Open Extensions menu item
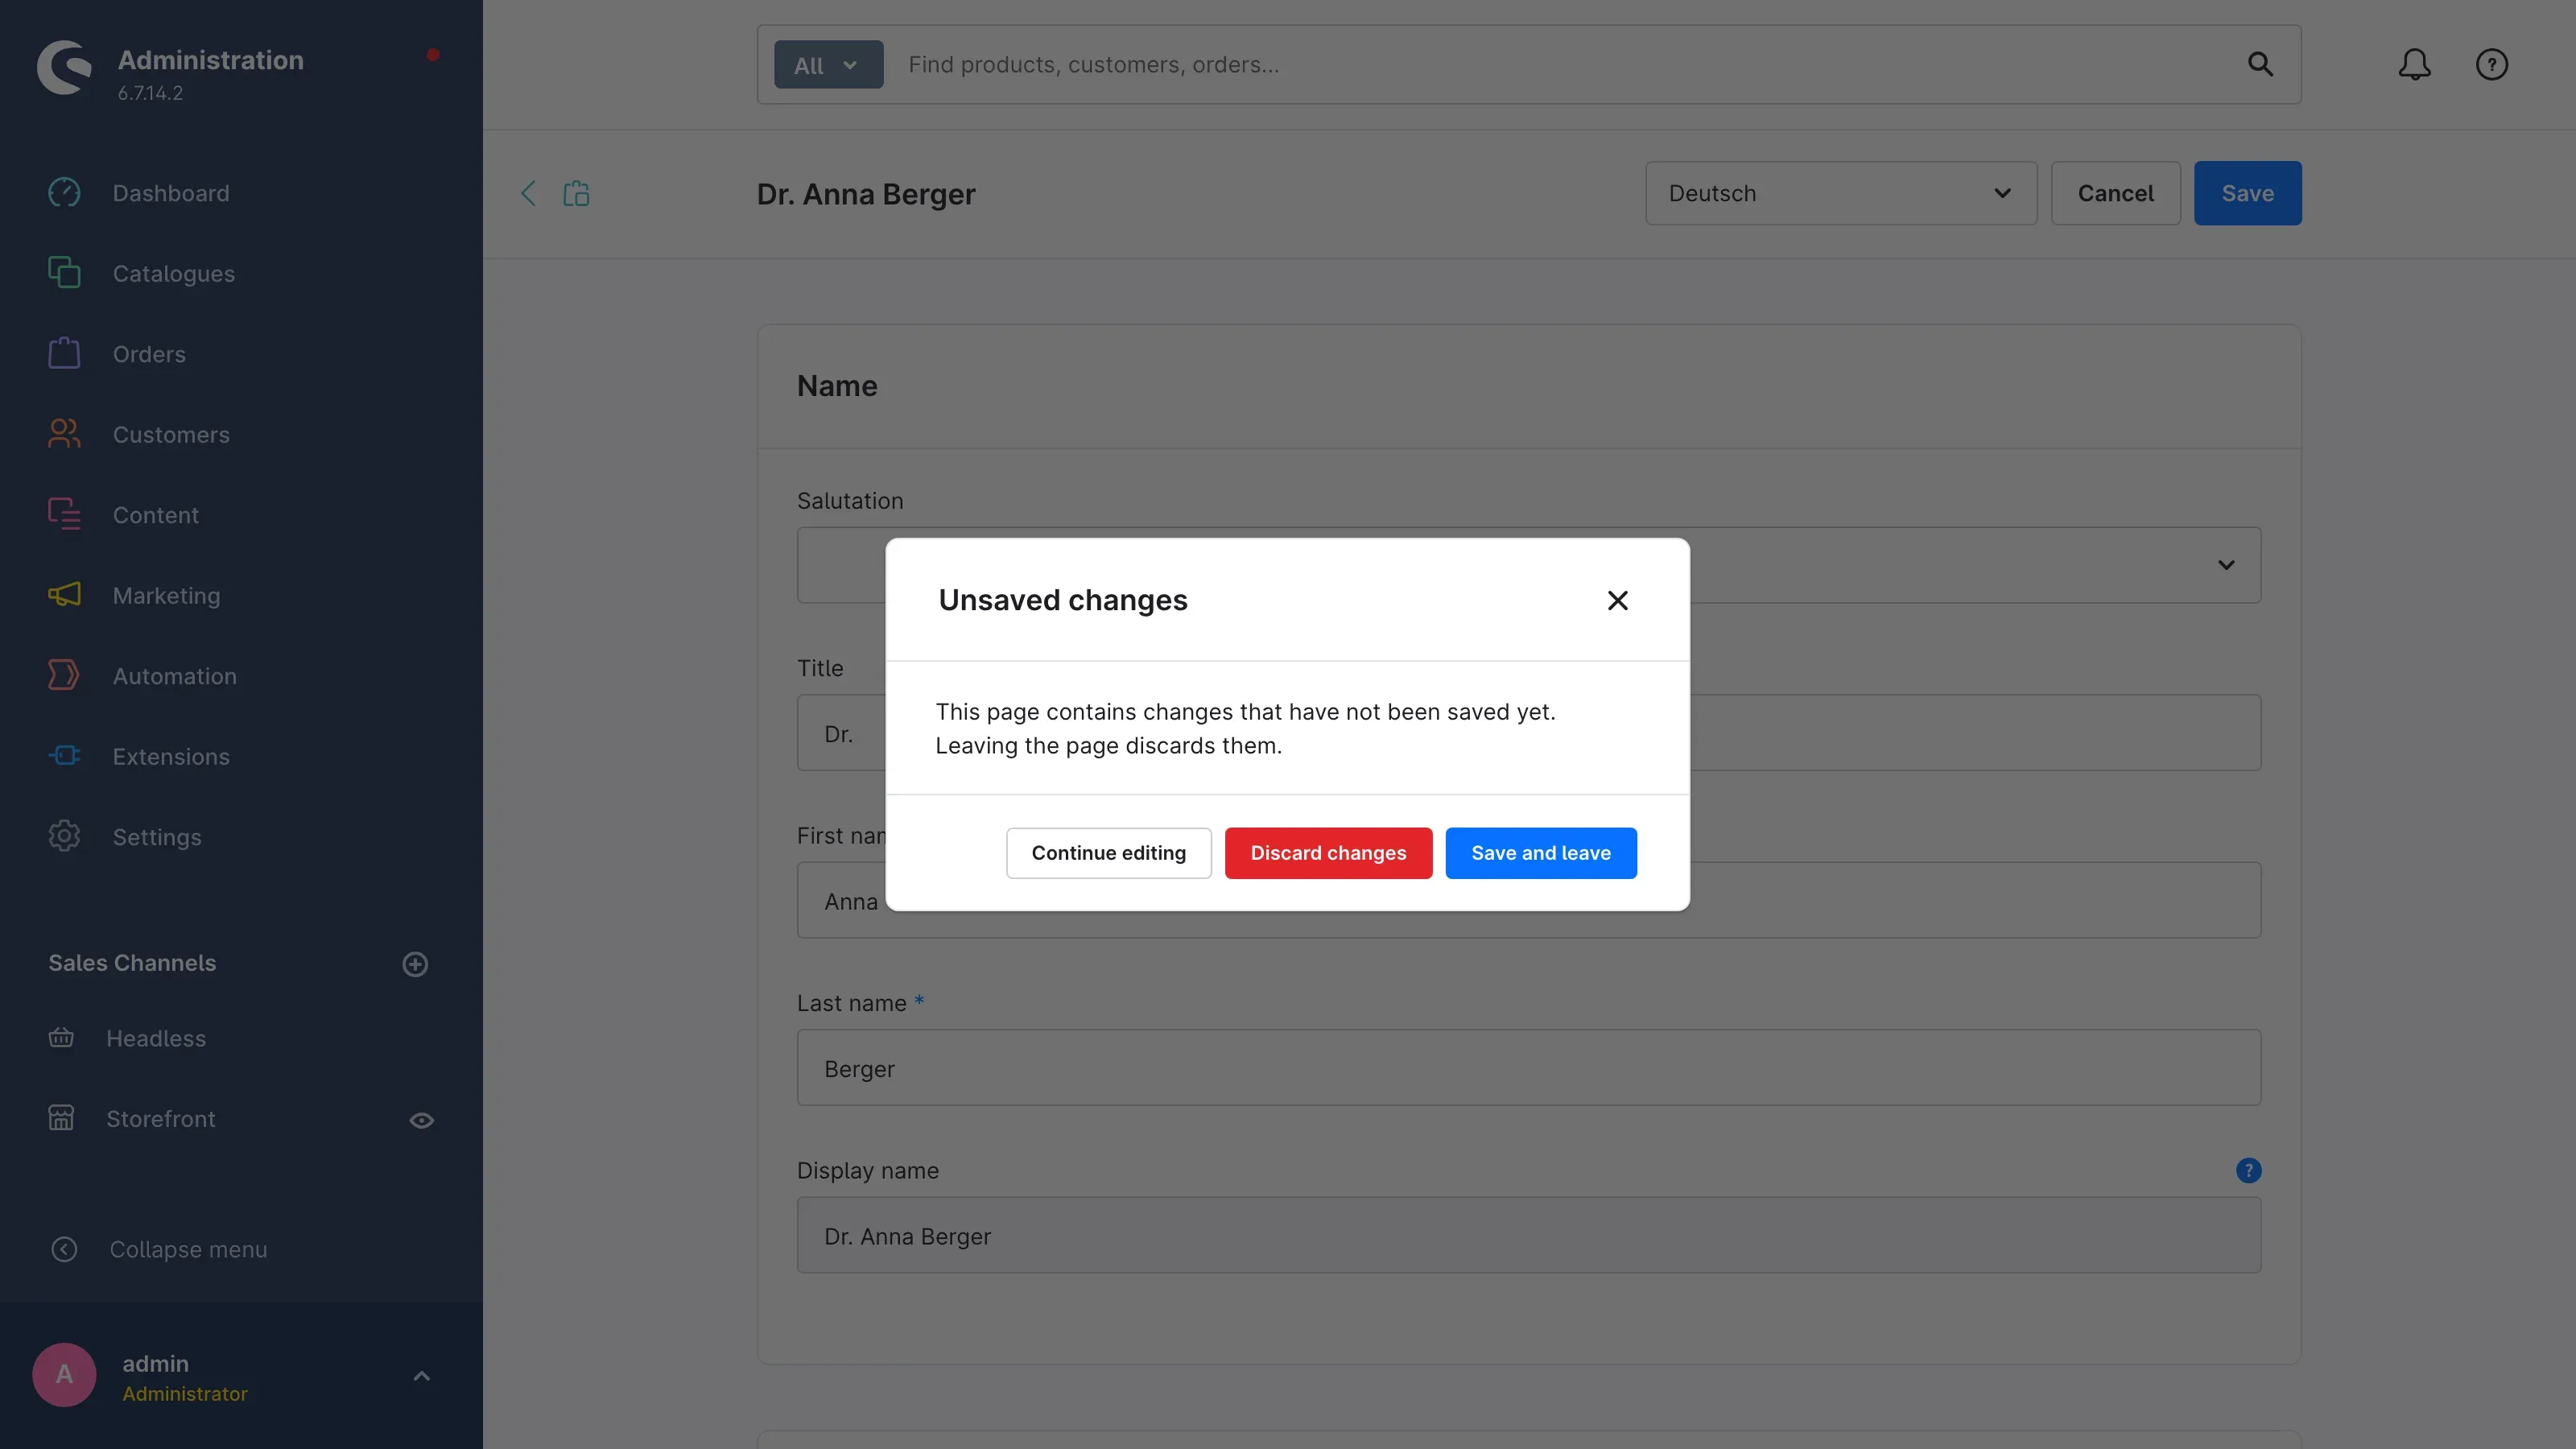The image size is (2576, 1449). (x=171, y=756)
